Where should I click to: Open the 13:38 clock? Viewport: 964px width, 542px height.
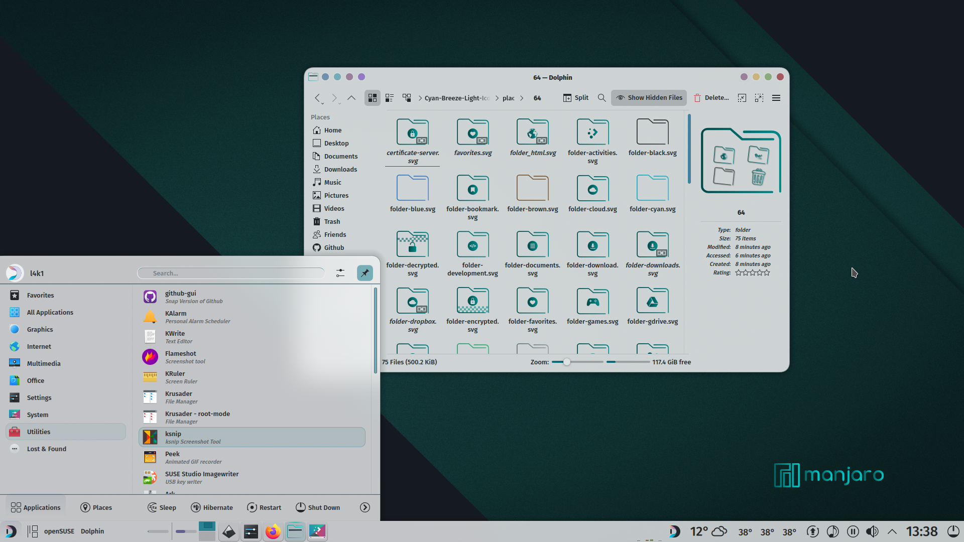click(x=922, y=531)
